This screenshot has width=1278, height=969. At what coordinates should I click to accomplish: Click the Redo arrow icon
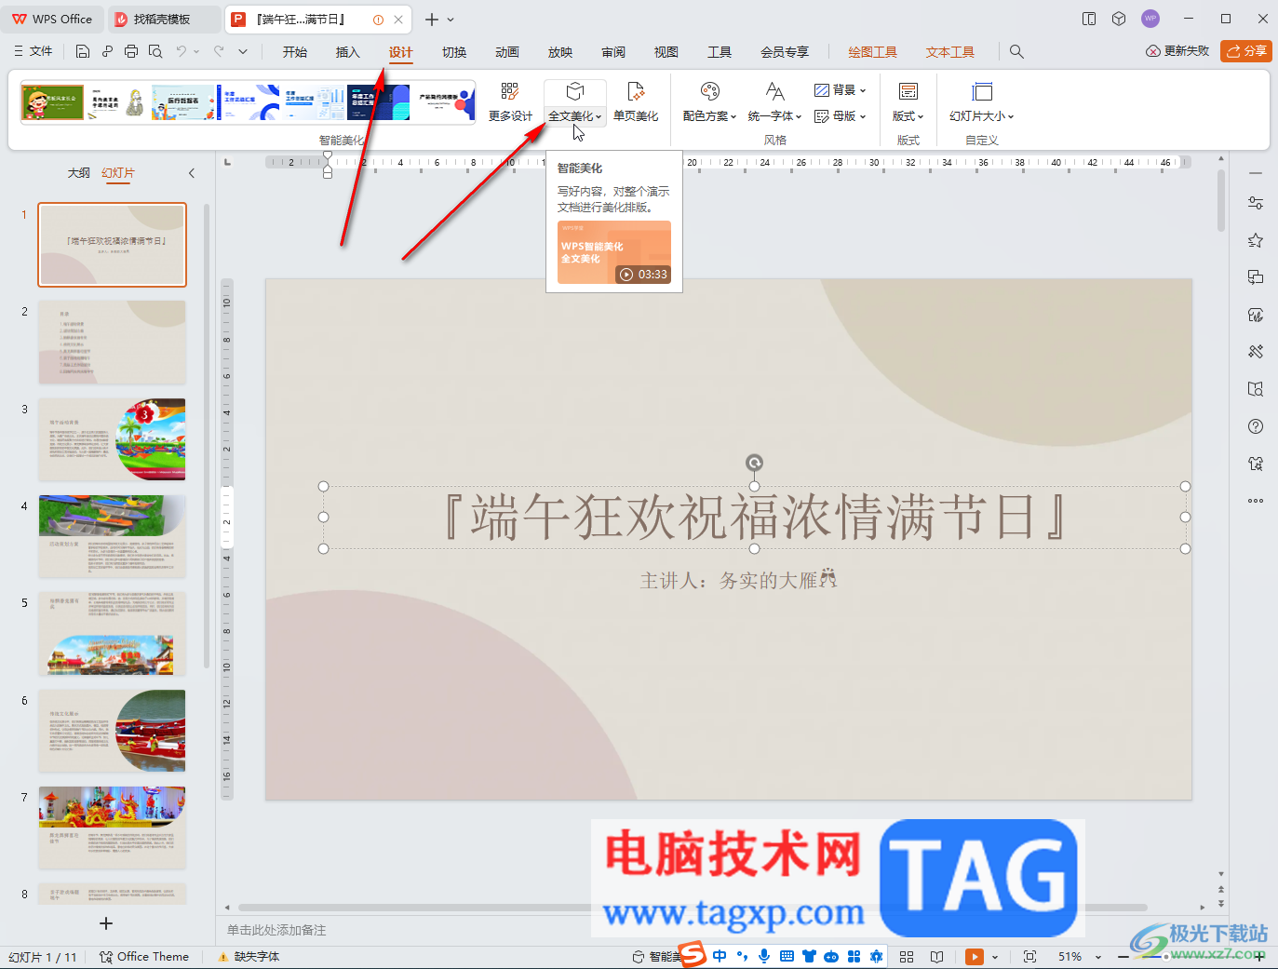[x=219, y=52]
